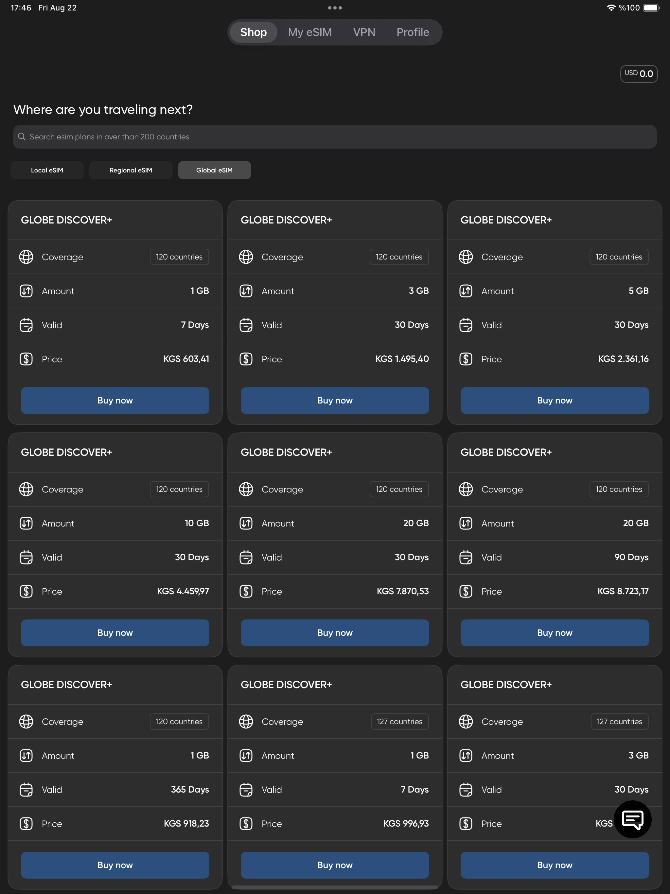Buy the KGS 996,93 plan

tap(335, 865)
